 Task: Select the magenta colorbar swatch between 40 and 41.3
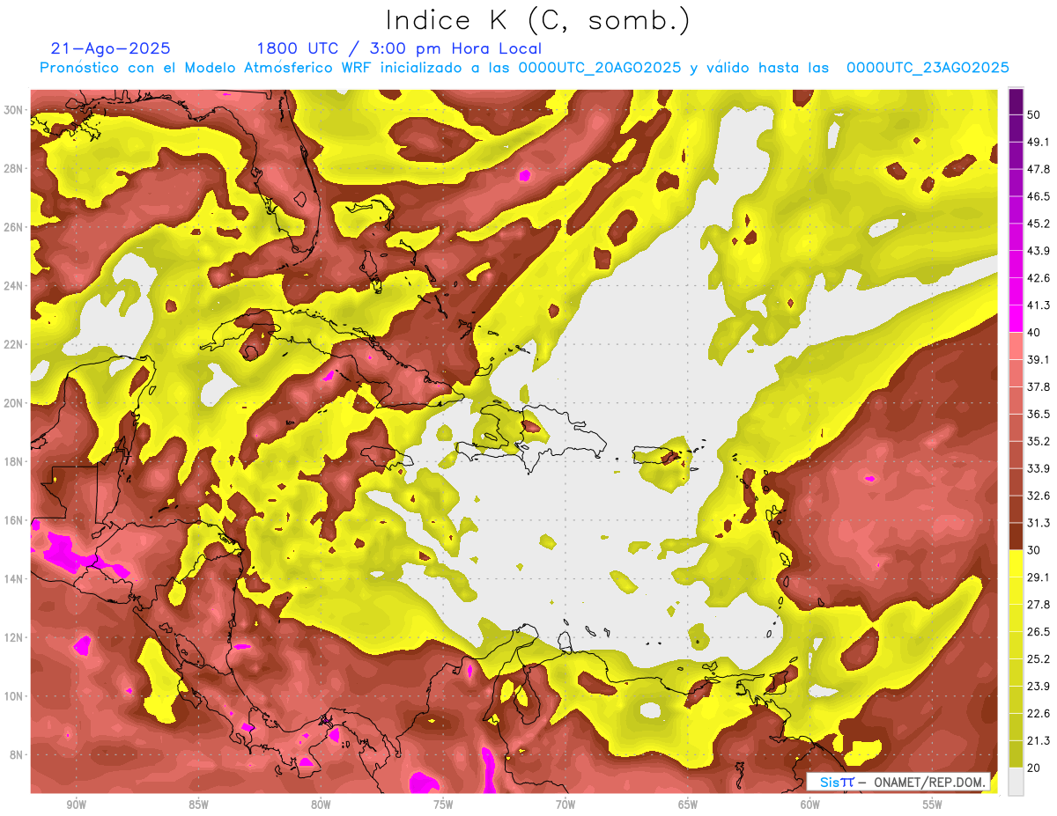1016,319
